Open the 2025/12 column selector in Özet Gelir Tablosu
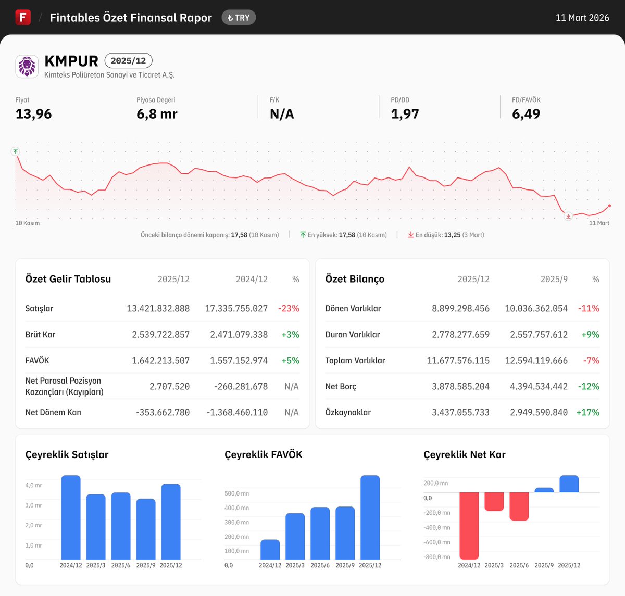Image resolution: width=625 pixels, height=596 pixels. [x=174, y=279]
